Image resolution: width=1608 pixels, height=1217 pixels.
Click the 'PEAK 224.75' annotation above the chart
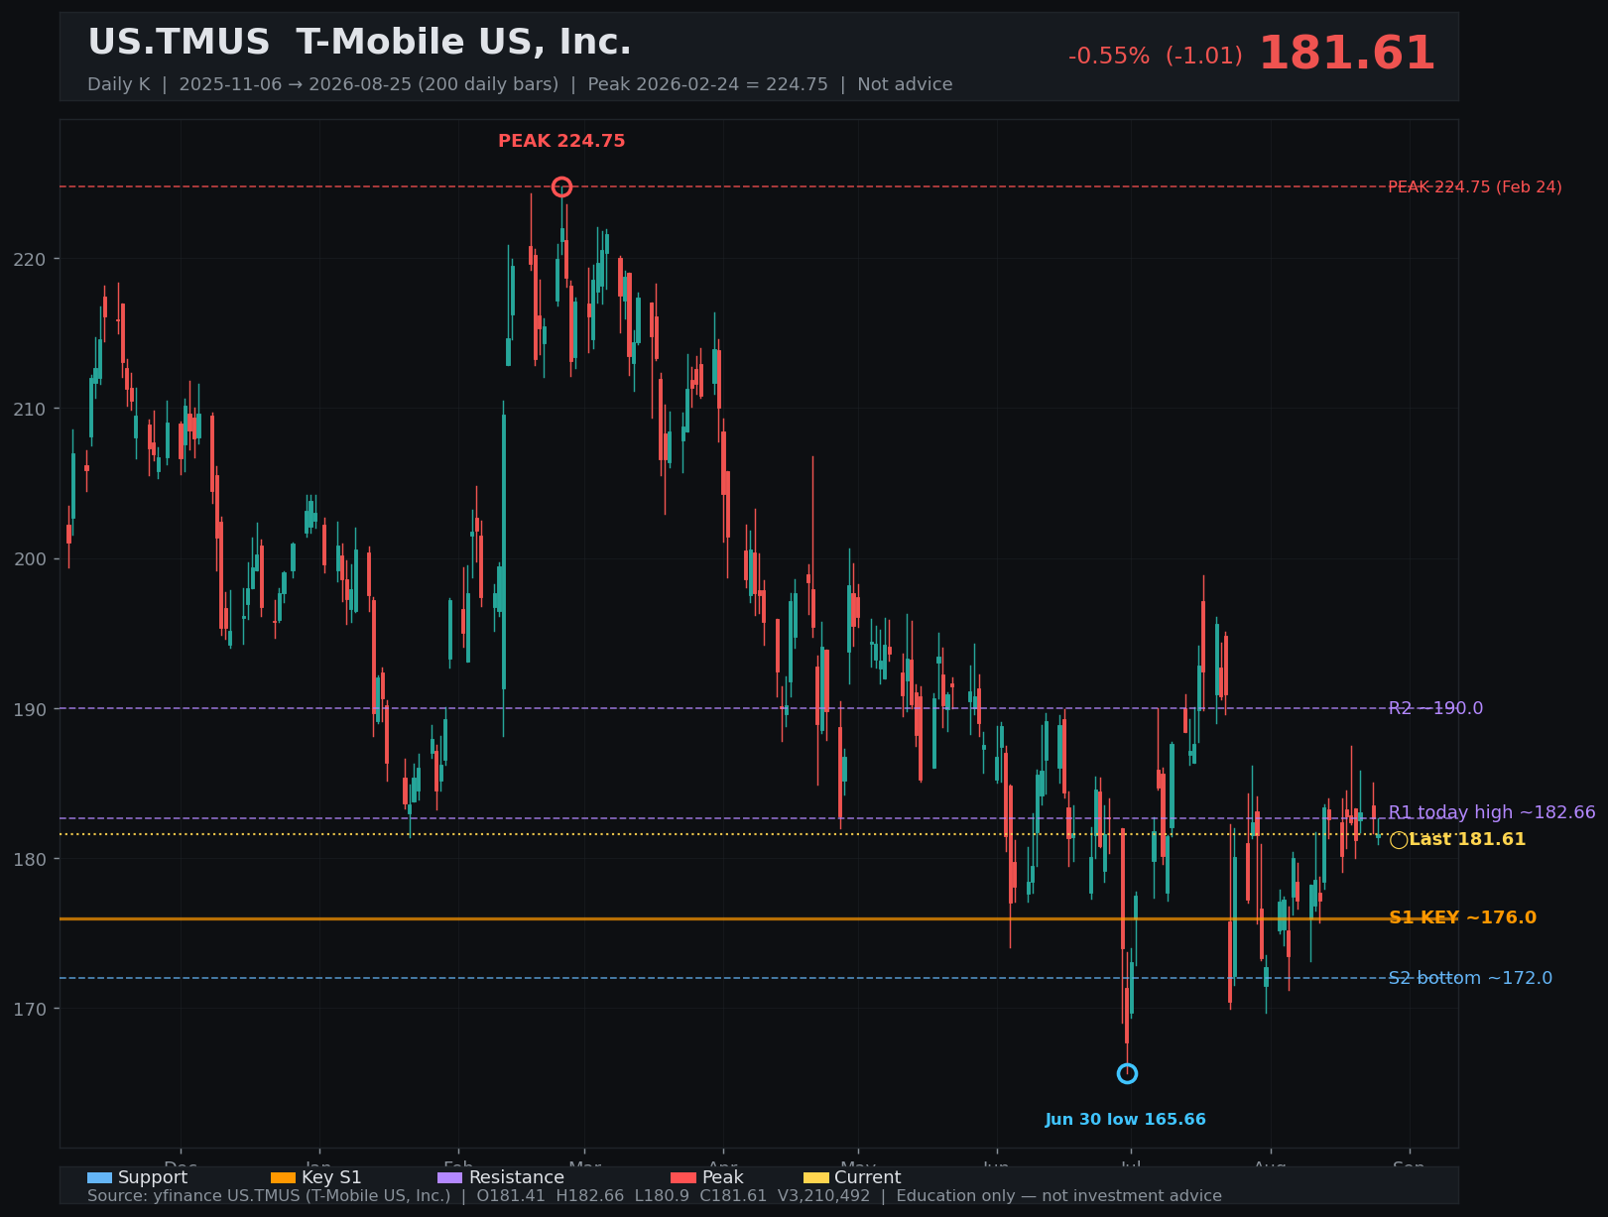(x=561, y=141)
